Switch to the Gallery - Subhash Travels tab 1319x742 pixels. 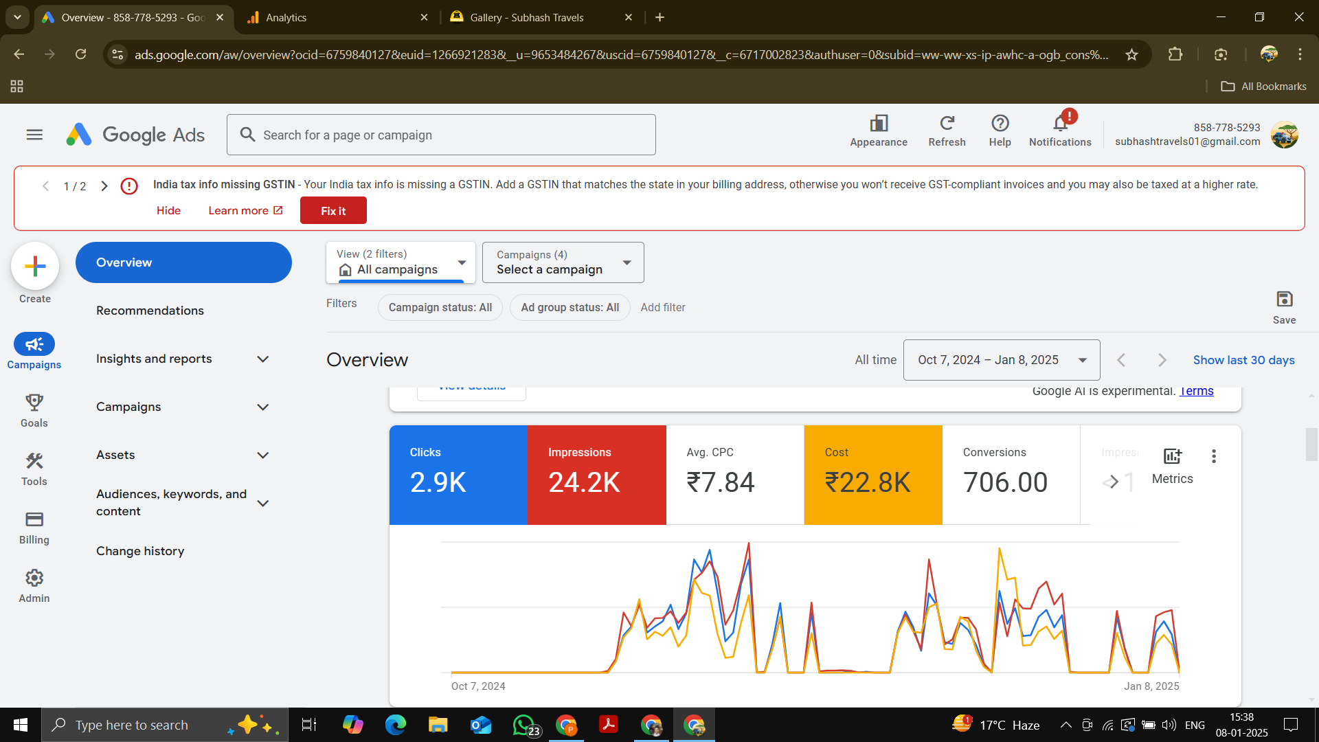539,18
